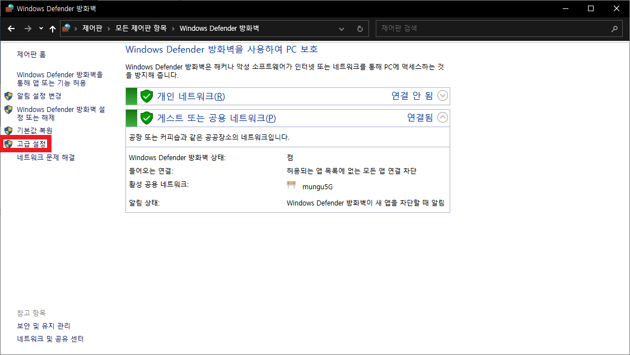
Task: Expand the 개인 네트워크 section chevron
Action: point(442,96)
